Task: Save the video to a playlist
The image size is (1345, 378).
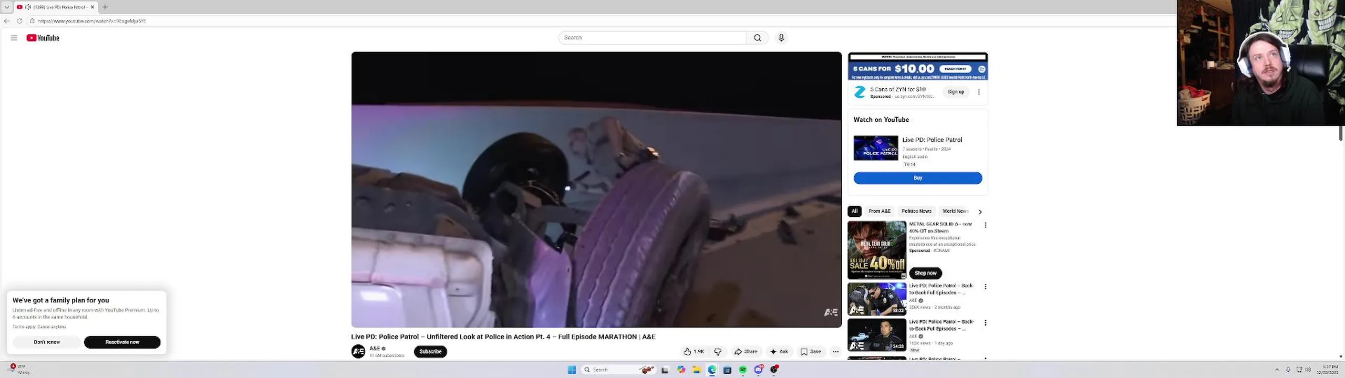Action: point(811,352)
